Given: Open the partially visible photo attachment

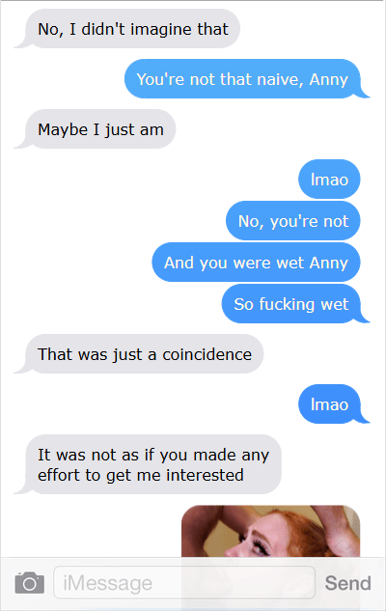Looking at the screenshot, I should click(x=271, y=531).
